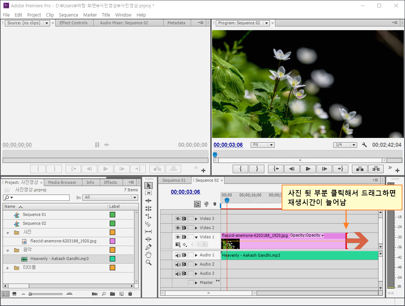This screenshot has height=306, width=405.
Task: Select the Track Select tool
Action: [x=148, y=193]
